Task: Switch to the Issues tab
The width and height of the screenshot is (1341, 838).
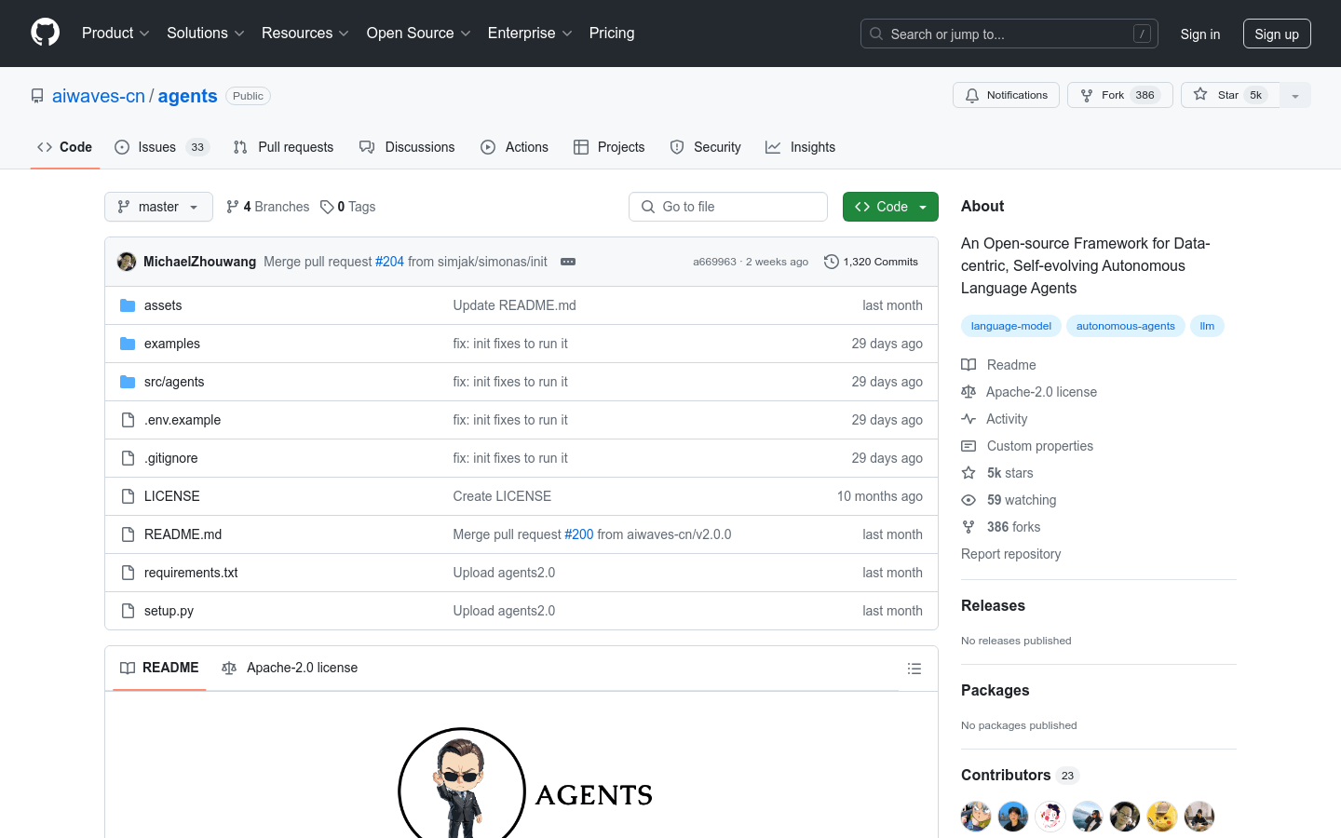Action: [x=162, y=147]
